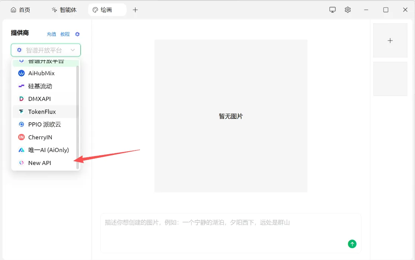The height and width of the screenshot is (260, 415).
Task: Choose 硅基流动 from provider list
Action: (x=44, y=86)
